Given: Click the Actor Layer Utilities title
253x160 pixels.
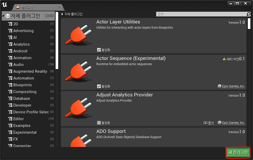Looking at the screenshot, I should pyautogui.click(x=118, y=22).
